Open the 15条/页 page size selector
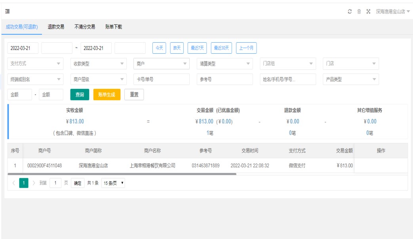The width and height of the screenshot is (413, 239). point(113,183)
